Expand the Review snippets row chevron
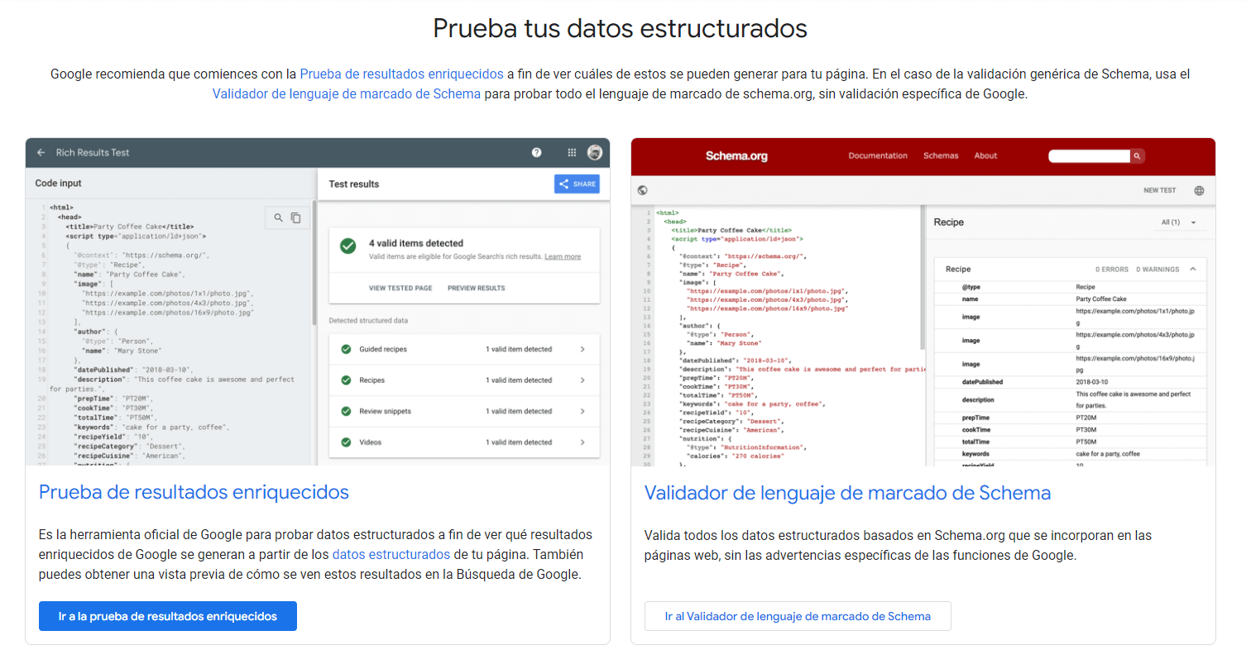Image resolution: width=1251 pixels, height=669 pixels. coord(582,411)
